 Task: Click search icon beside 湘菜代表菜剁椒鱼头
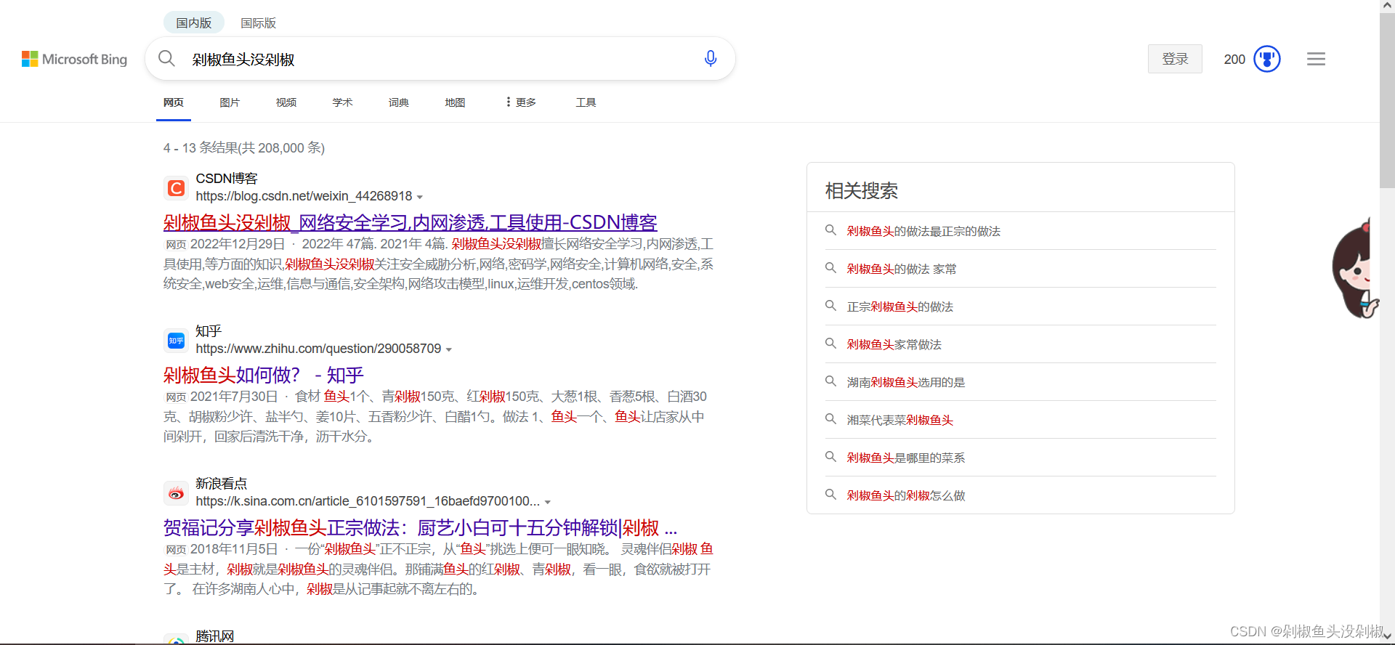coord(830,419)
